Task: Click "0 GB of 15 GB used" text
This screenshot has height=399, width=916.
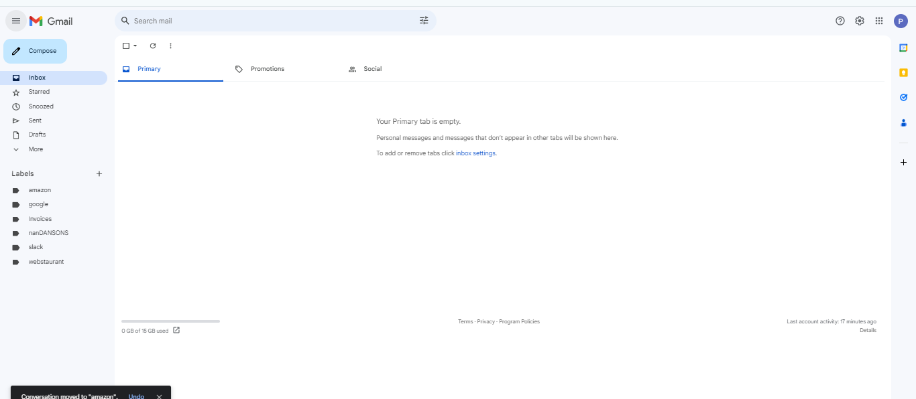Action: tap(145, 331)
